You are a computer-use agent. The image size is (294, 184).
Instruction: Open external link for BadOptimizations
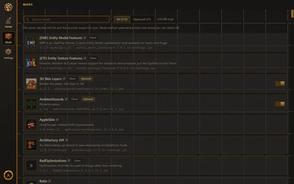tap(69, 161)
